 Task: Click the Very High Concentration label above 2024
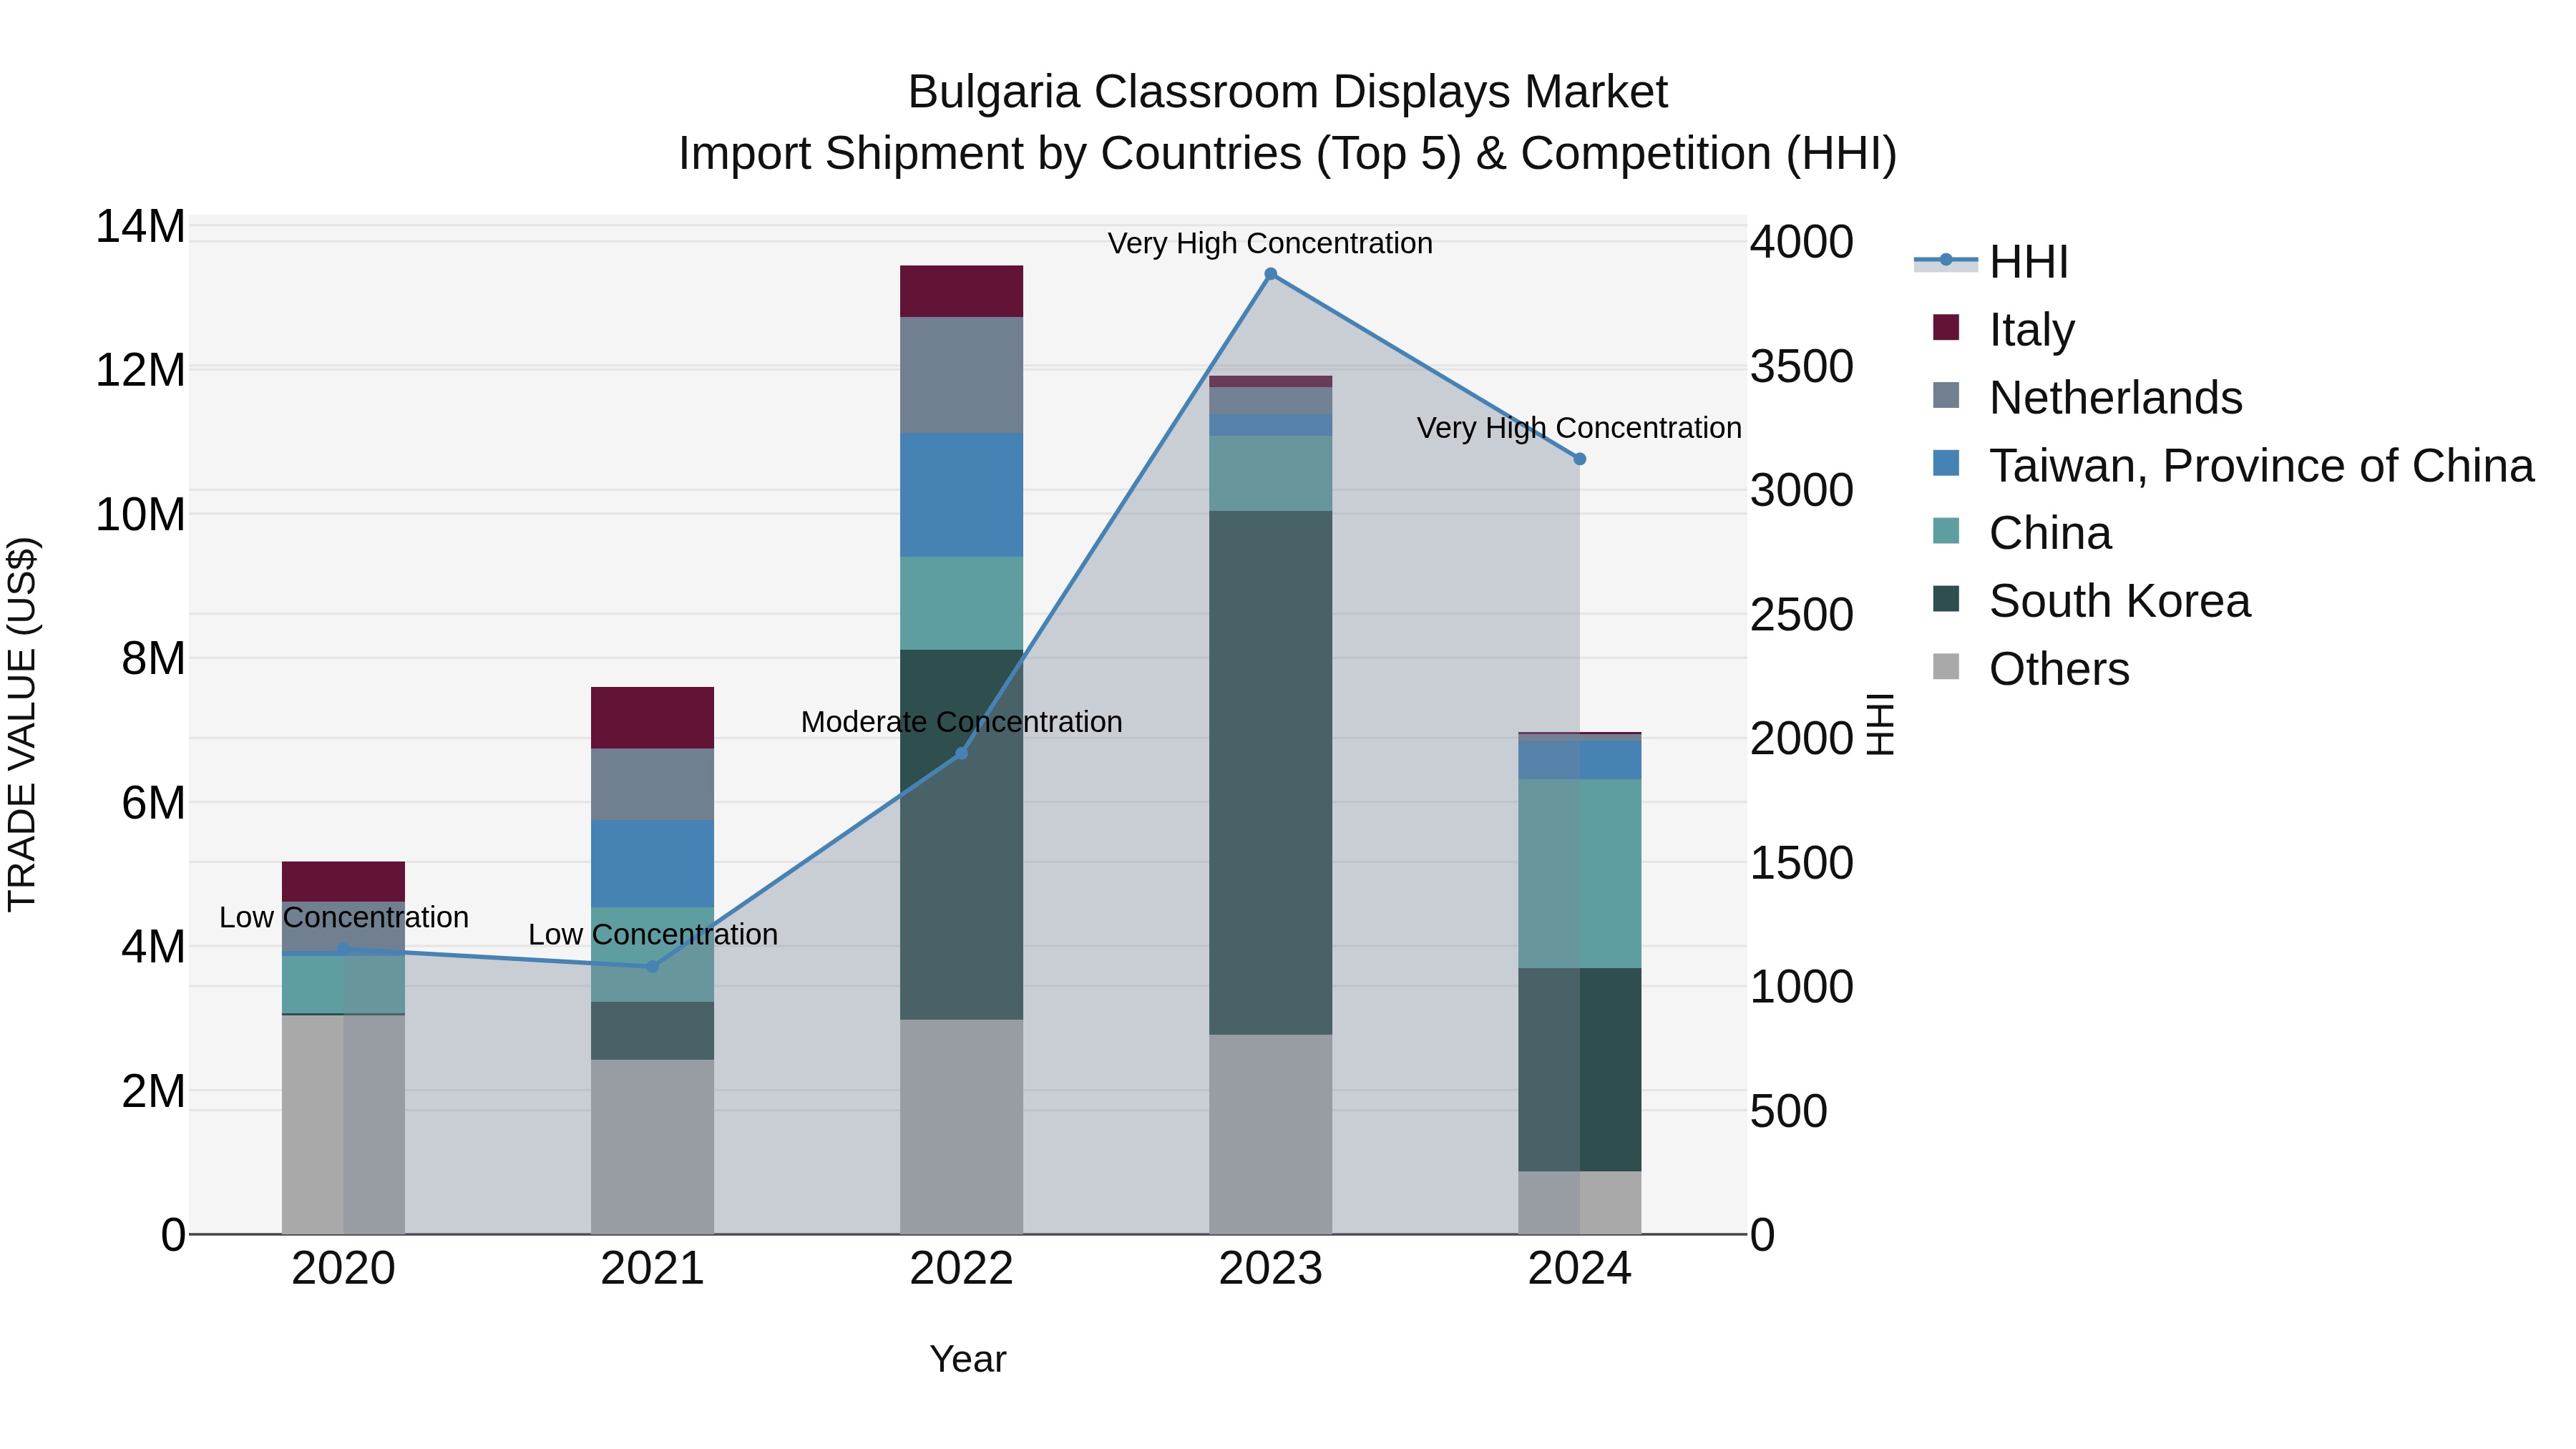click(x=1580, y=428)
